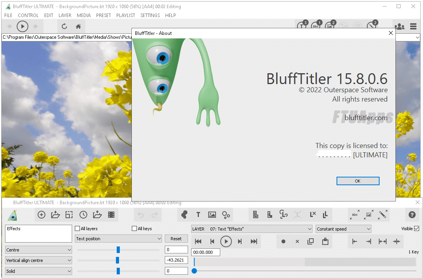
Task: Open the LAYER 07: Text "Effects" dropdown
Action: point(252,229)
